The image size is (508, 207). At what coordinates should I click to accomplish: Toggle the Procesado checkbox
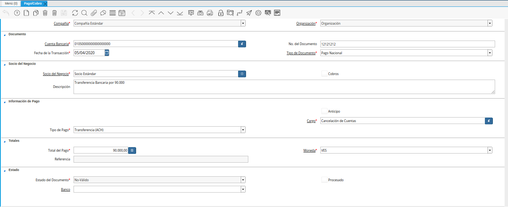[x=324, y=180]
